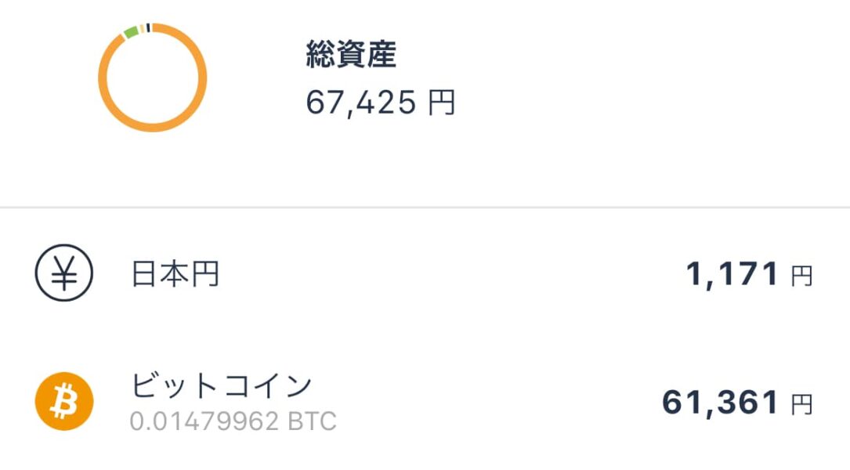Image resolution: width=850 pixels, height=470 pixels.
Task: Open the 日本円 balance row
Action: point(425,273)
